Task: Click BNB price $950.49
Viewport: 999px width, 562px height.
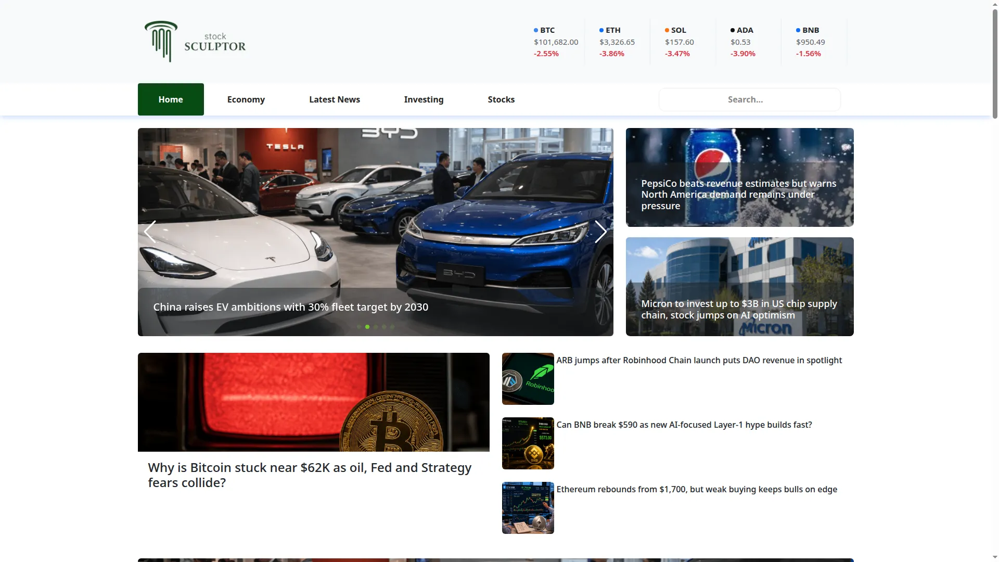Action: (810, 42)
